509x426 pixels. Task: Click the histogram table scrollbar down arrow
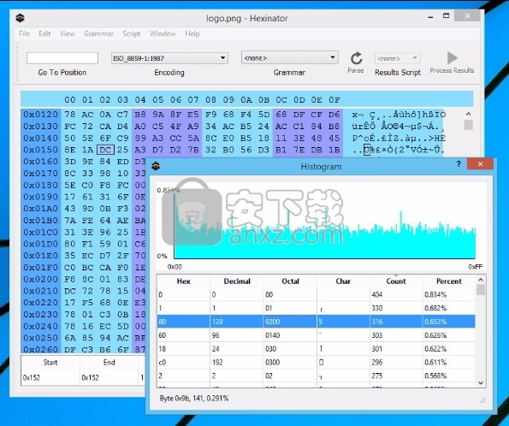pyautogui.click(x=481, y=383)
